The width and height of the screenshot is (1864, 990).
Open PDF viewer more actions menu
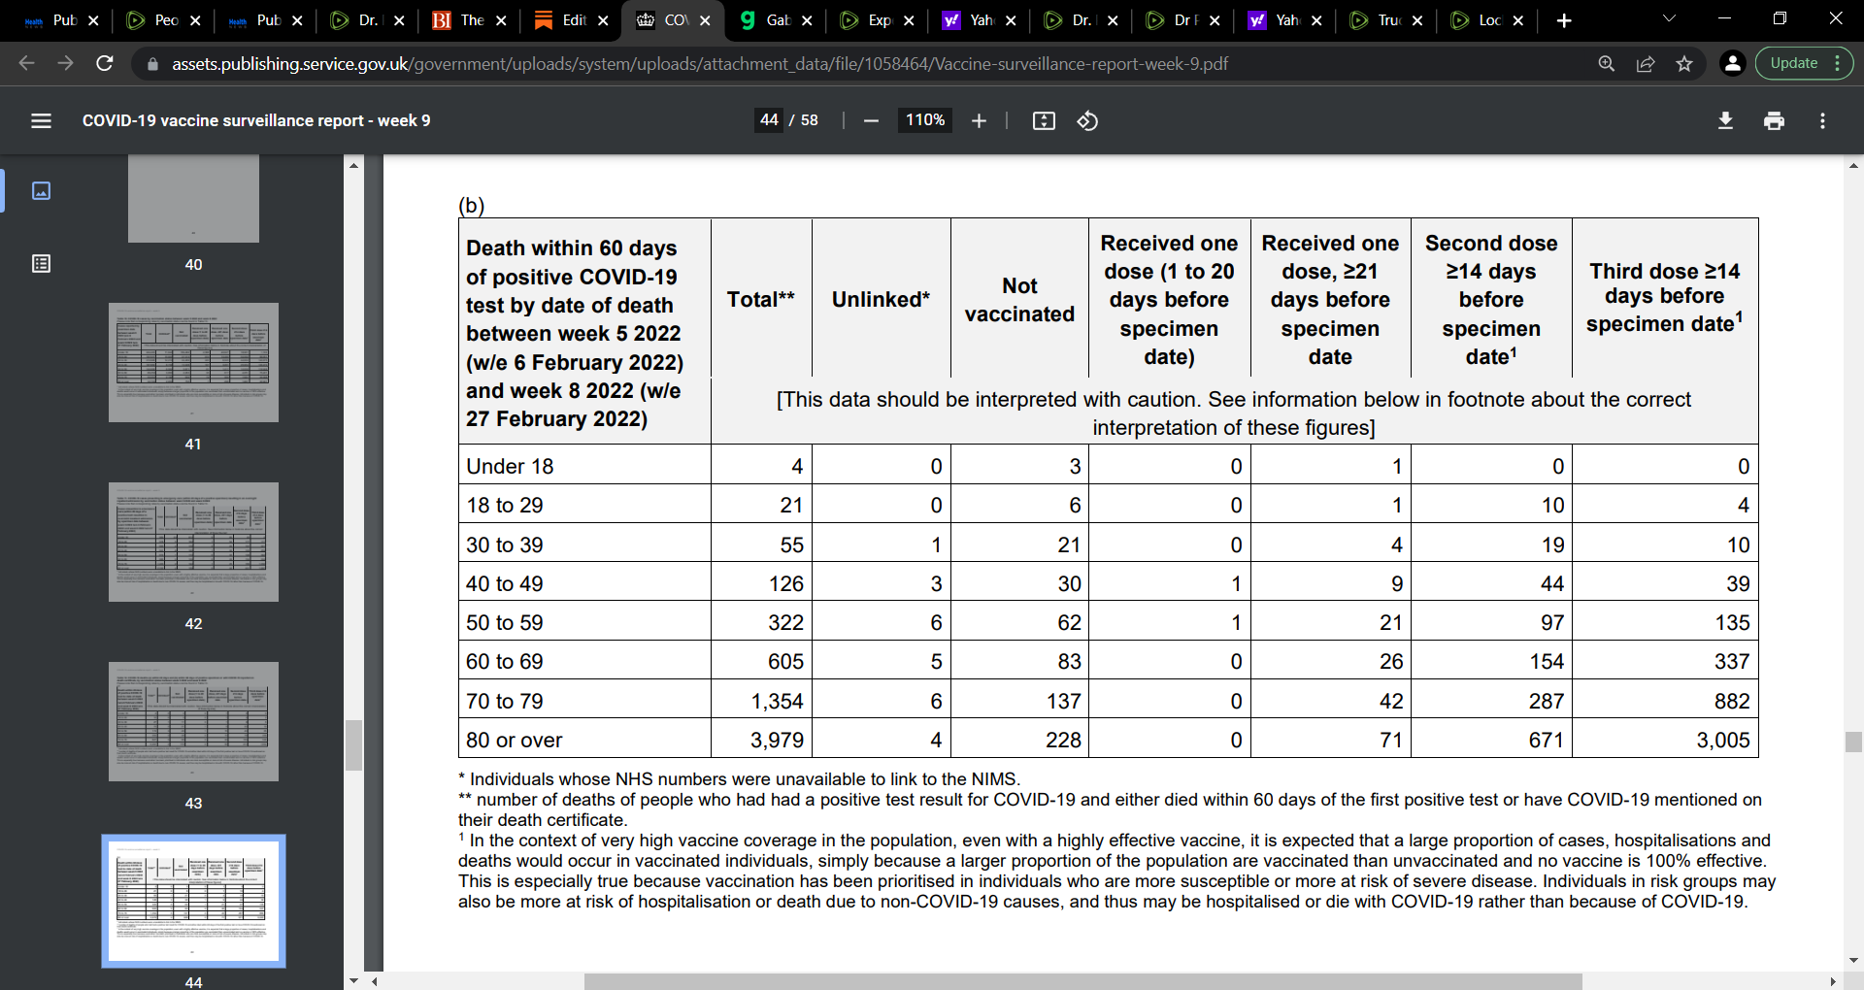(1822, 120)
